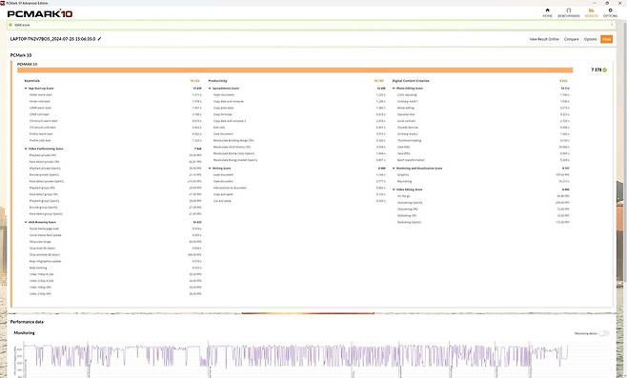This screenshot has height=378, width=627.
Task: Collapse the Video Conferencing Score section
Action: [x=26, y=149]
